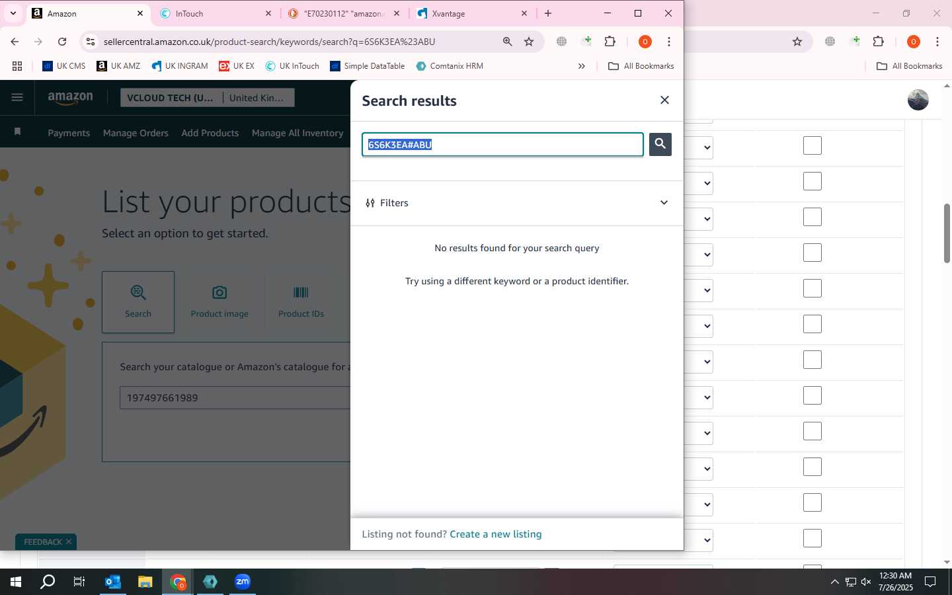Reload the Seller Central page
The image size is (952, 595).
pos(62,42)
